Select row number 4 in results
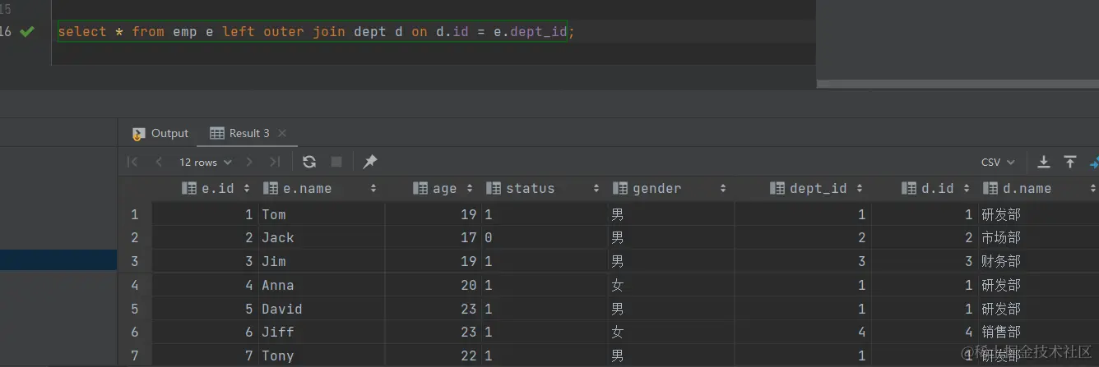This screenshot has width=1099, height=367. [x=134, y=285]
